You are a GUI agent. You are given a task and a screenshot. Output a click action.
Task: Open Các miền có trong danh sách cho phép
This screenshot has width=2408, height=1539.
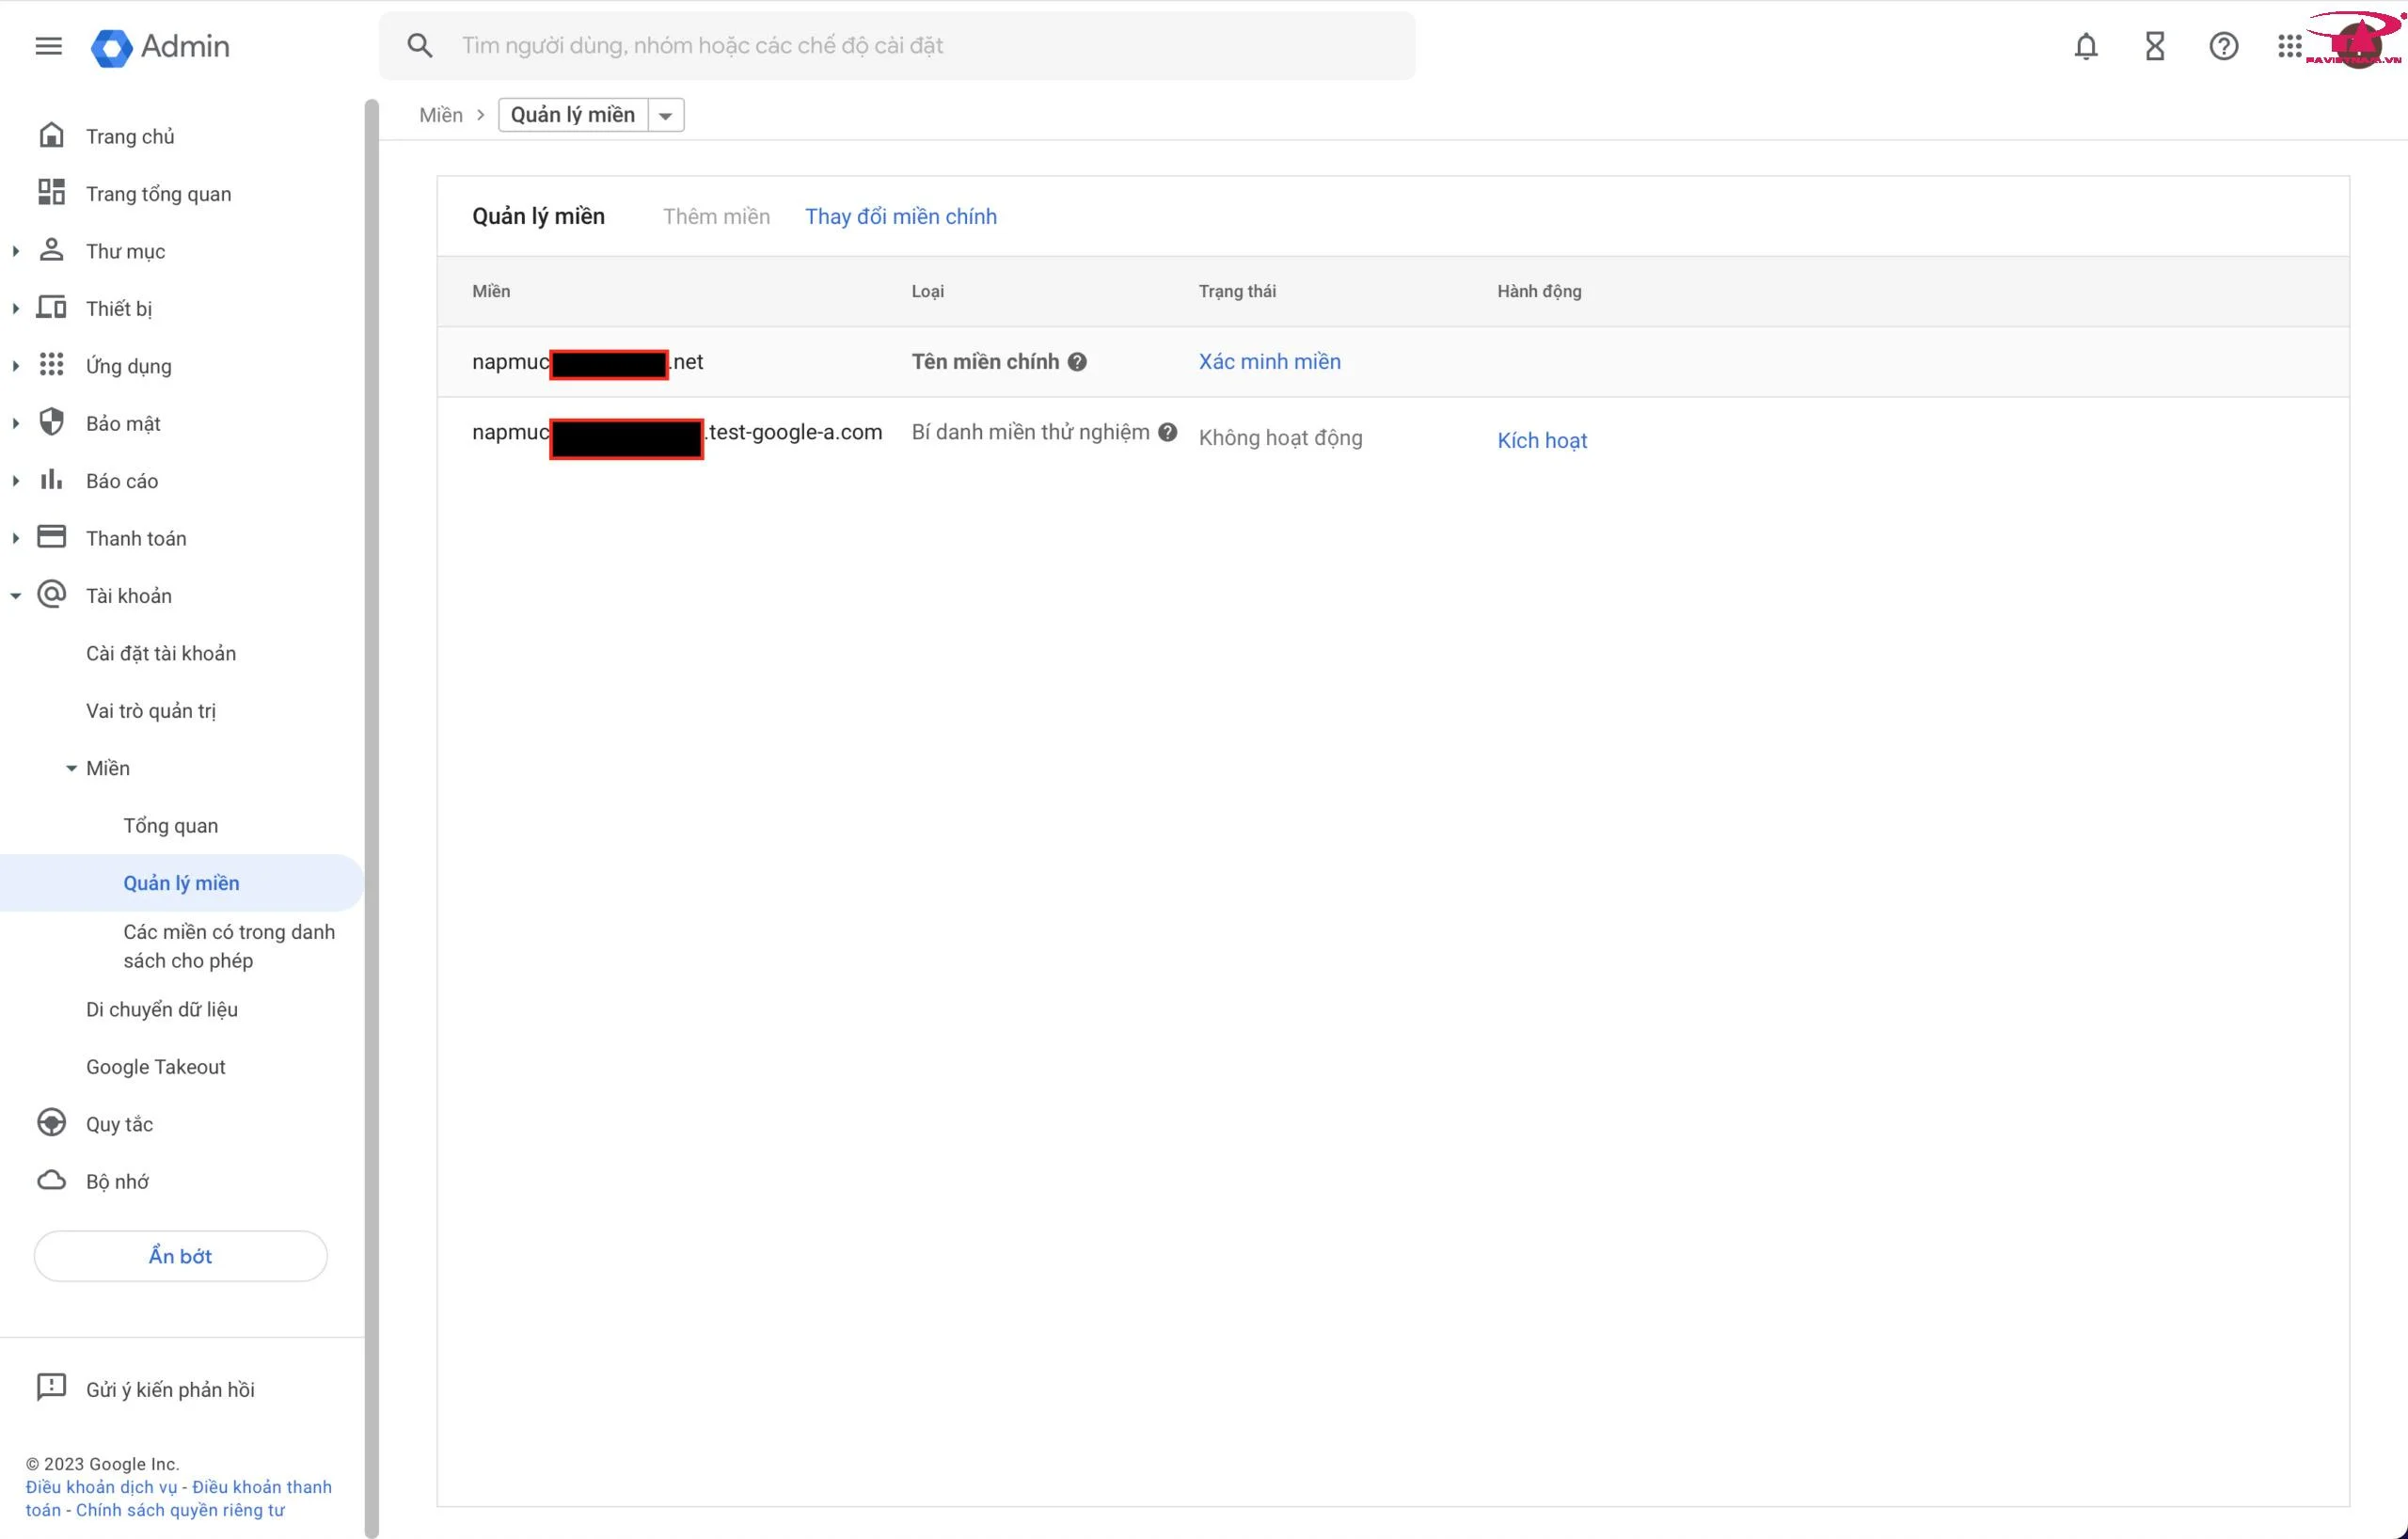[229, 946]
